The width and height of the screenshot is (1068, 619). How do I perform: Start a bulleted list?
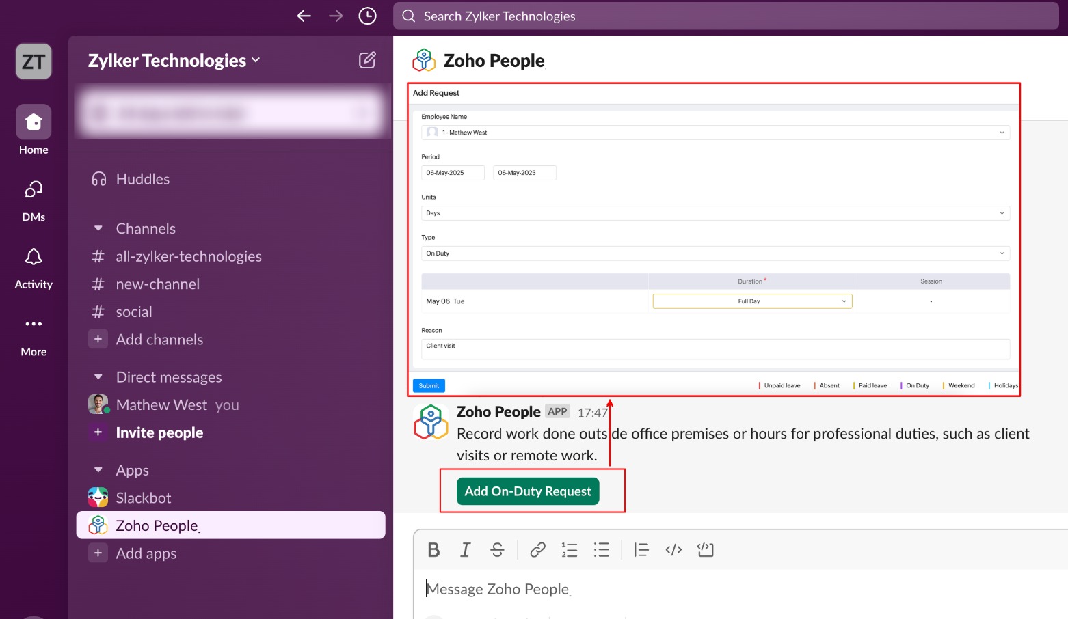602,550
